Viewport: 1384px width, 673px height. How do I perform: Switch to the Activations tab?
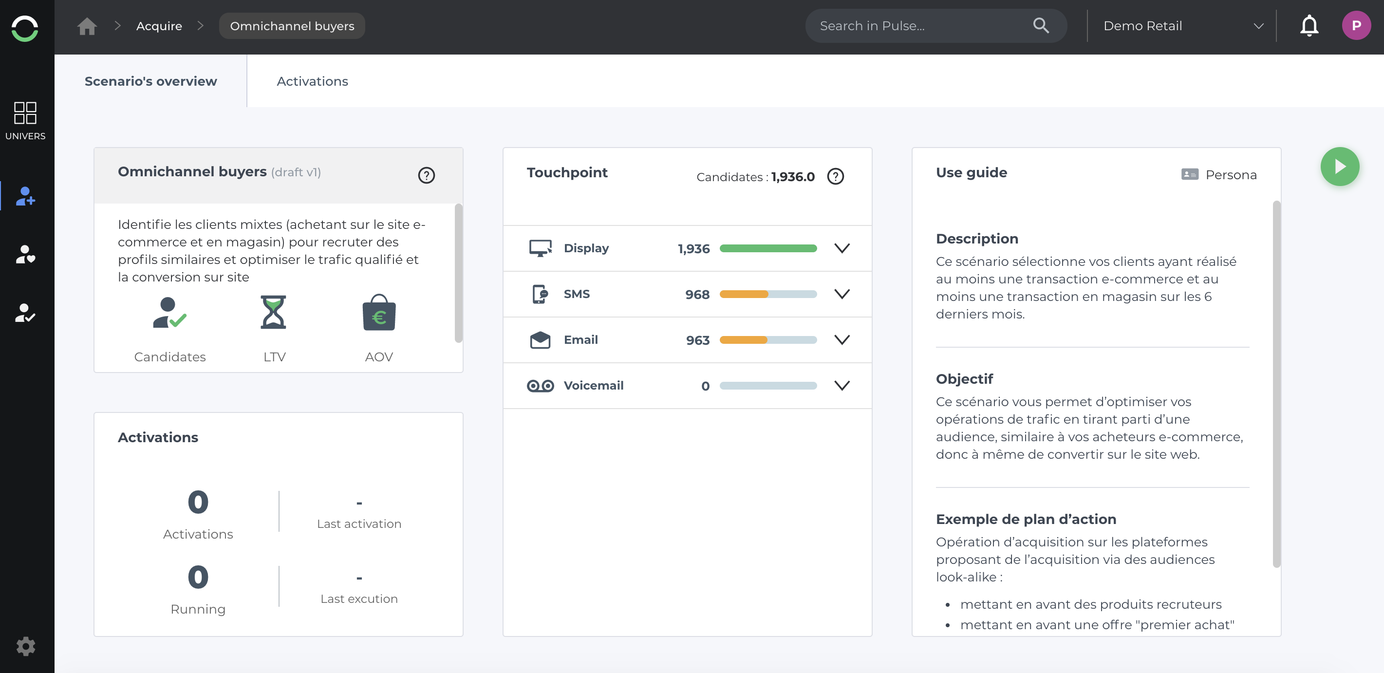click(312, 81)
